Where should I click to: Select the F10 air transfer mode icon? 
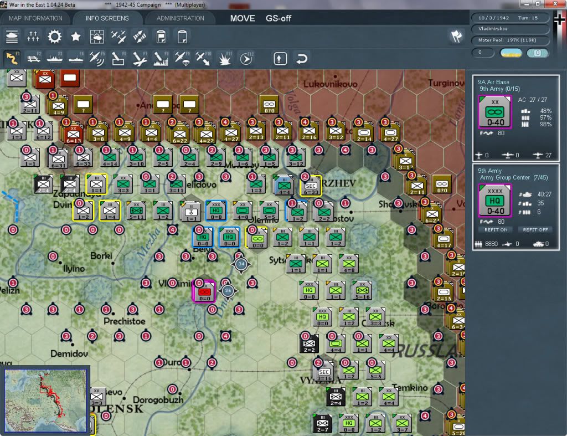(x=203, y=58)
